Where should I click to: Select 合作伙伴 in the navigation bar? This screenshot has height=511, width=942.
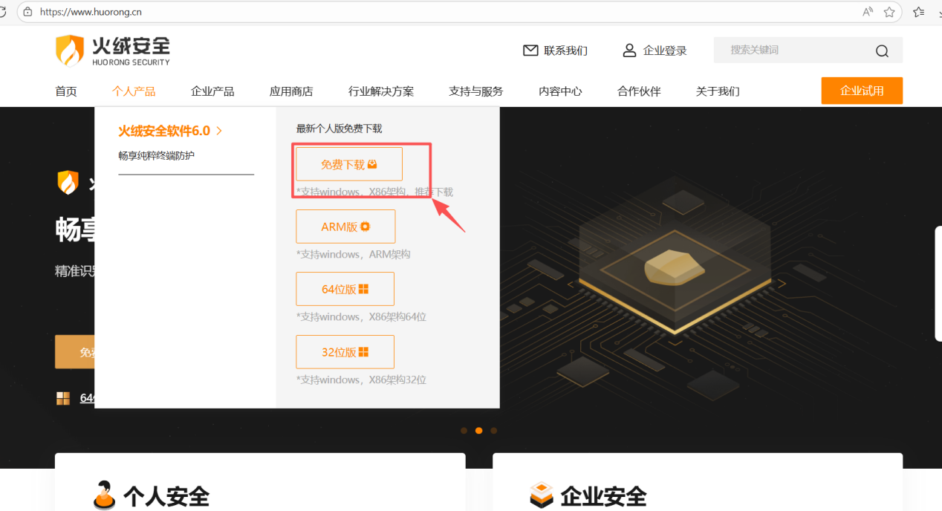(x=639, y=91)
